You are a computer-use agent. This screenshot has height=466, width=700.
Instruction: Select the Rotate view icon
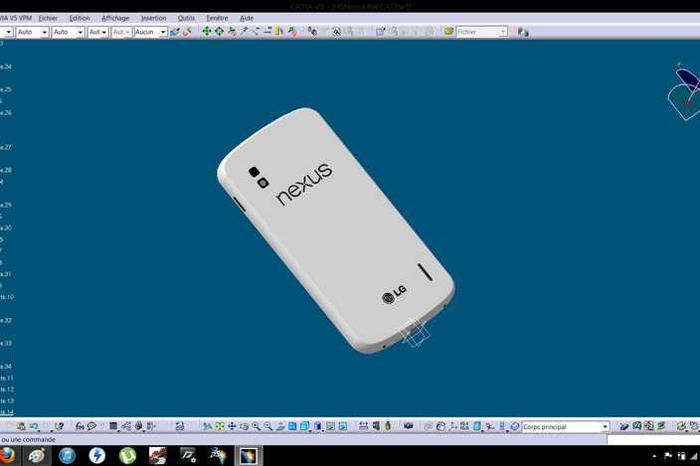(x=245, y=426)
